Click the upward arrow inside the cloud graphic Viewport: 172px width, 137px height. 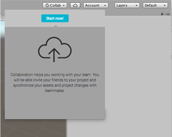54,55
